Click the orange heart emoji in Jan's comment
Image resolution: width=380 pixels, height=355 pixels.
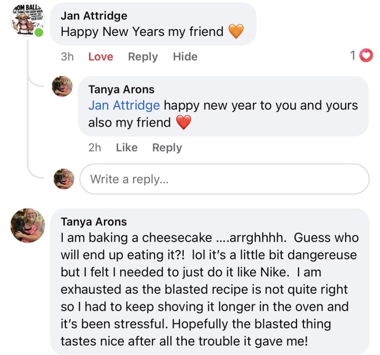point(236,32)
